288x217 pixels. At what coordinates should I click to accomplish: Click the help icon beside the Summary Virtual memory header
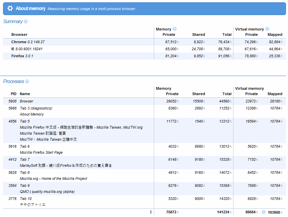(x=267, y=29)
